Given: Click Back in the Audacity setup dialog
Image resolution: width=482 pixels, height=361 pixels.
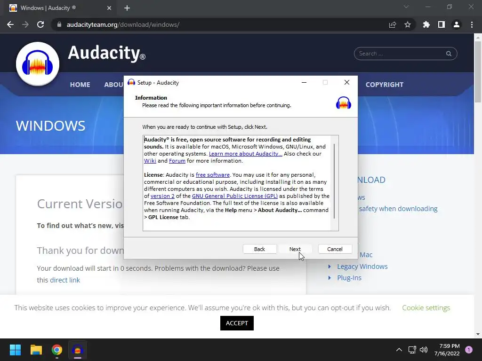Looking at the screenshot, I should 259,249.
